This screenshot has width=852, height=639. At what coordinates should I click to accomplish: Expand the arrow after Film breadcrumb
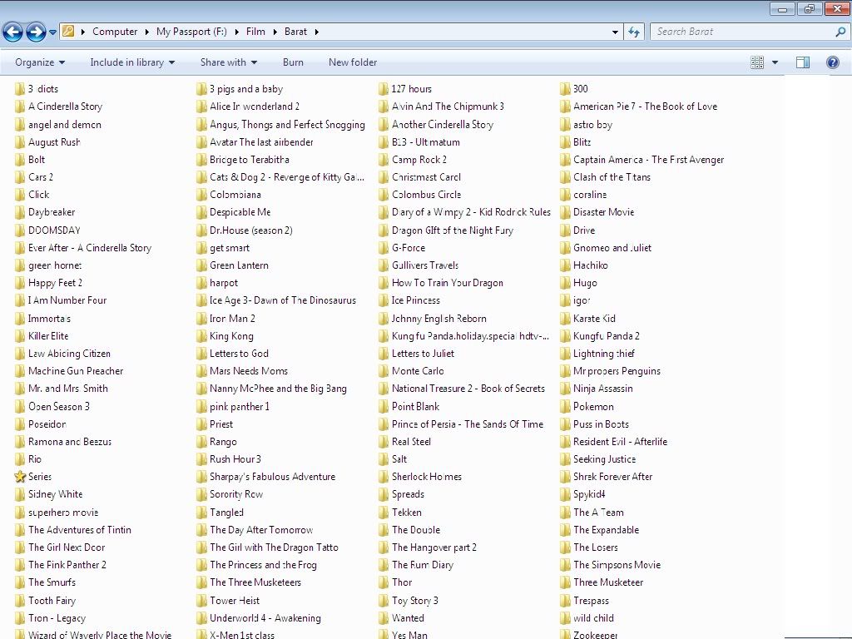(x=275, y=32)
